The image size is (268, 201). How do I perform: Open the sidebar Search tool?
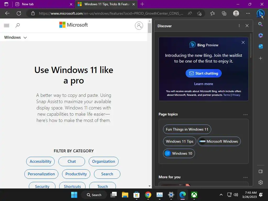tap(260, 24)
